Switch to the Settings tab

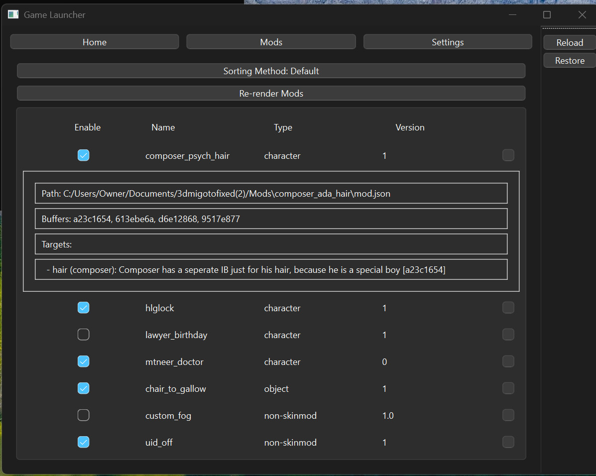coord(447,42)
